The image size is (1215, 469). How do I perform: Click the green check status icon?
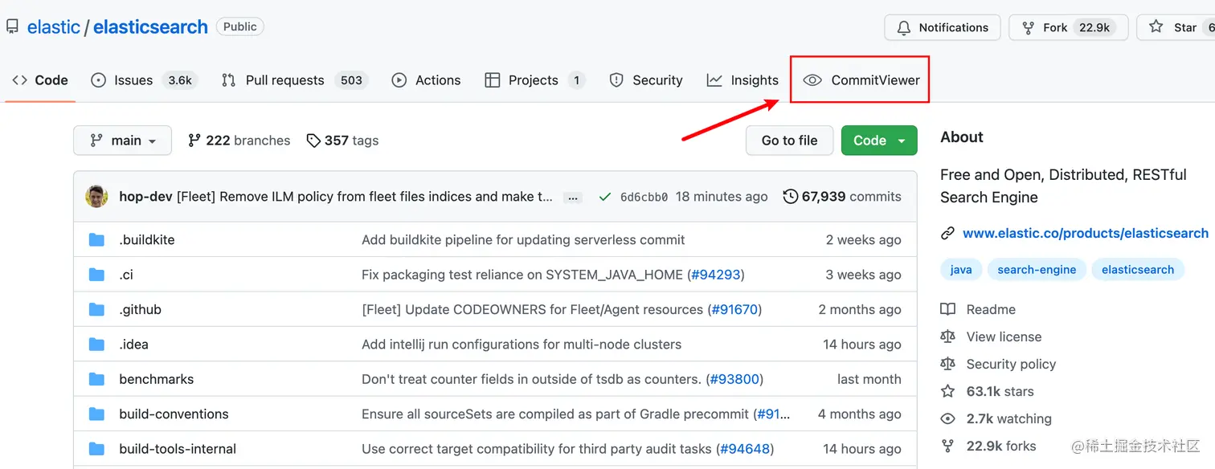[605, 197]
